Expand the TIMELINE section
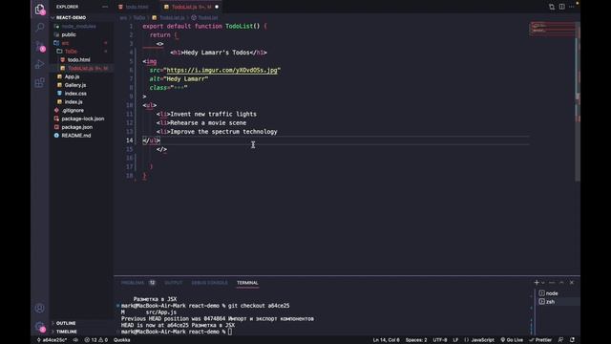This screenshot has height=344, width=611. [x=66, y=332]
